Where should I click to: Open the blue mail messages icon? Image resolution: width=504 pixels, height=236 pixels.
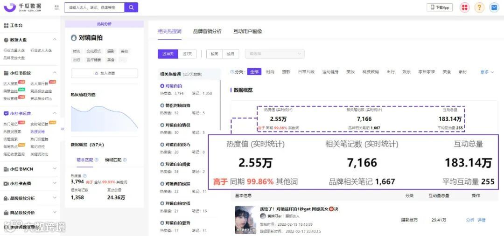click(x=494, y=7)
